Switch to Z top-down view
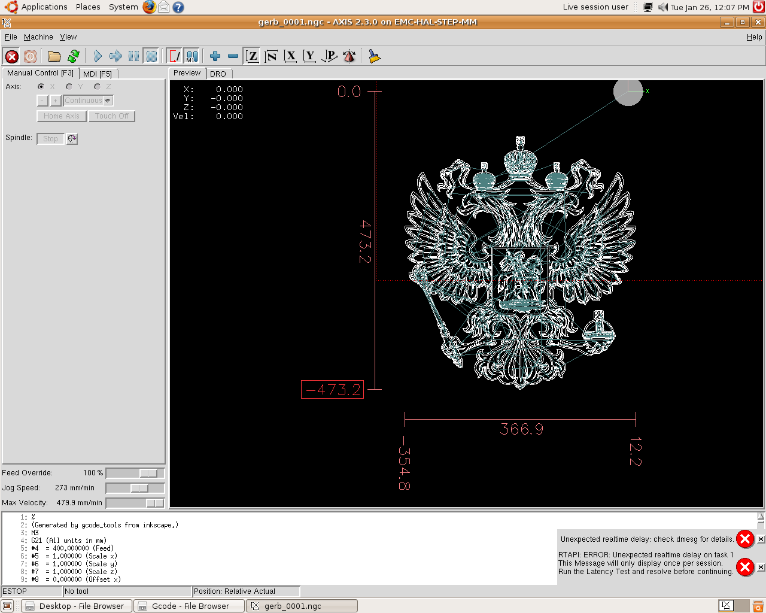Viewport: 766px width, 613px height. (253, 56)
